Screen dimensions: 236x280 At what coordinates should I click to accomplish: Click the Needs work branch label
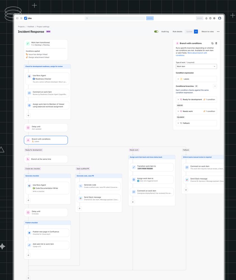[134, 150]
